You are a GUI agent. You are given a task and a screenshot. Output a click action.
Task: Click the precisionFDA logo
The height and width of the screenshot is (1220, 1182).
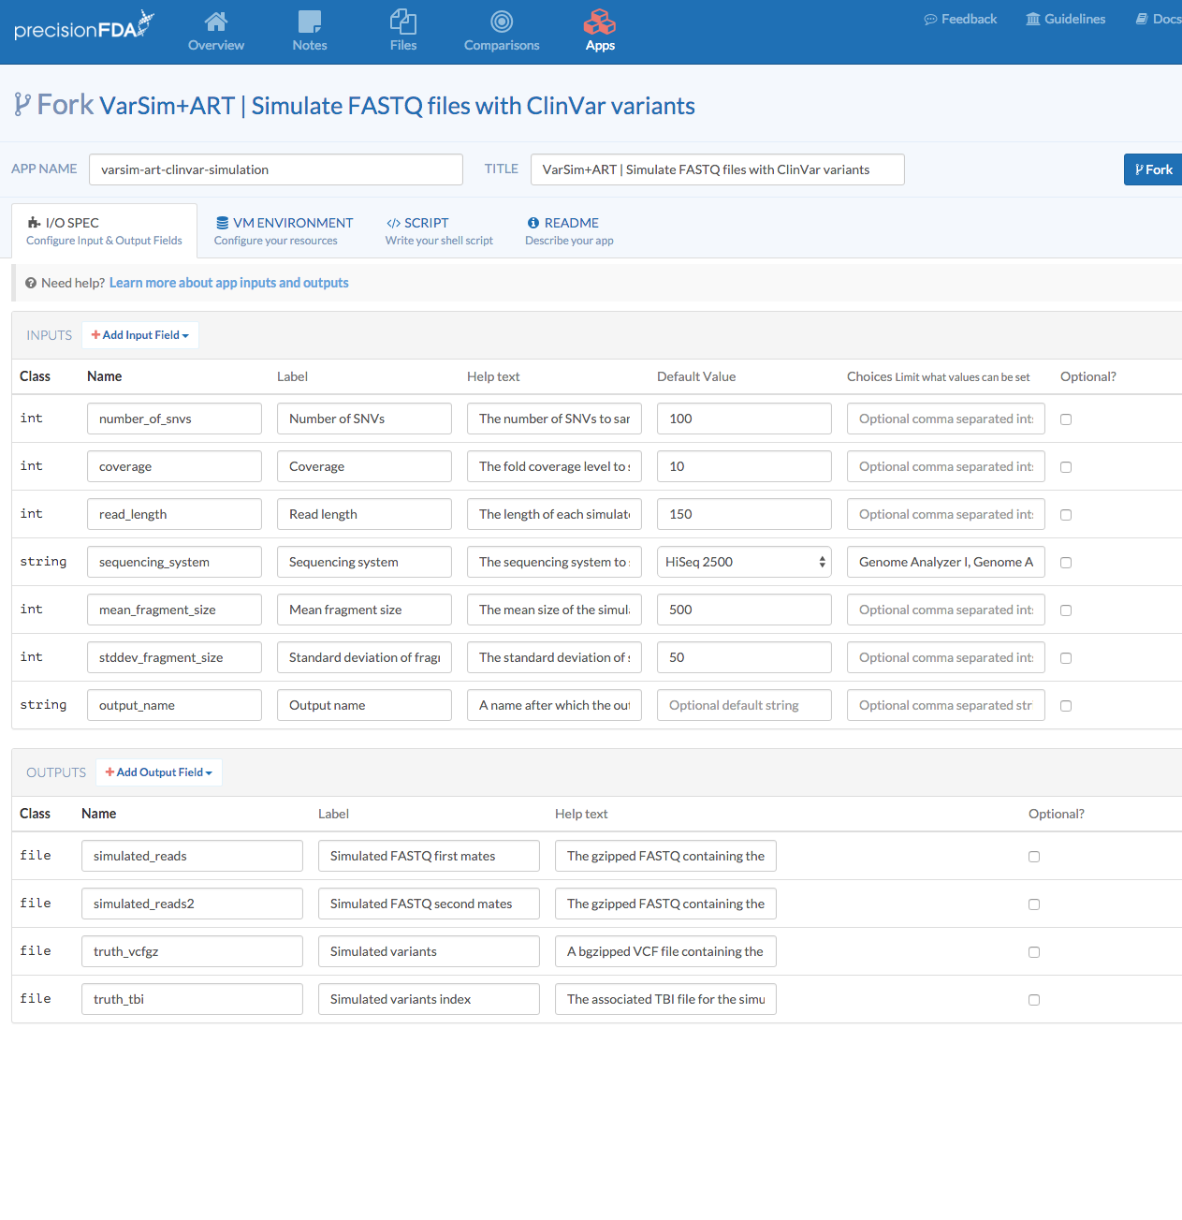pyautogui.click(x=84, y=26)
